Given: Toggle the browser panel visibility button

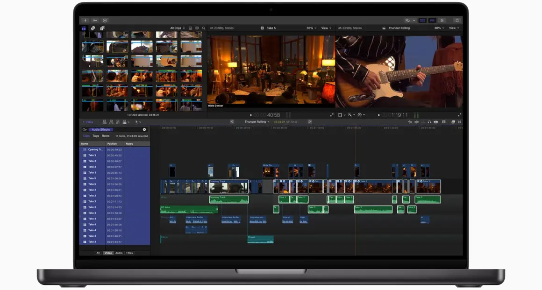Looking at the screenshot, I should tap(422, 21).
